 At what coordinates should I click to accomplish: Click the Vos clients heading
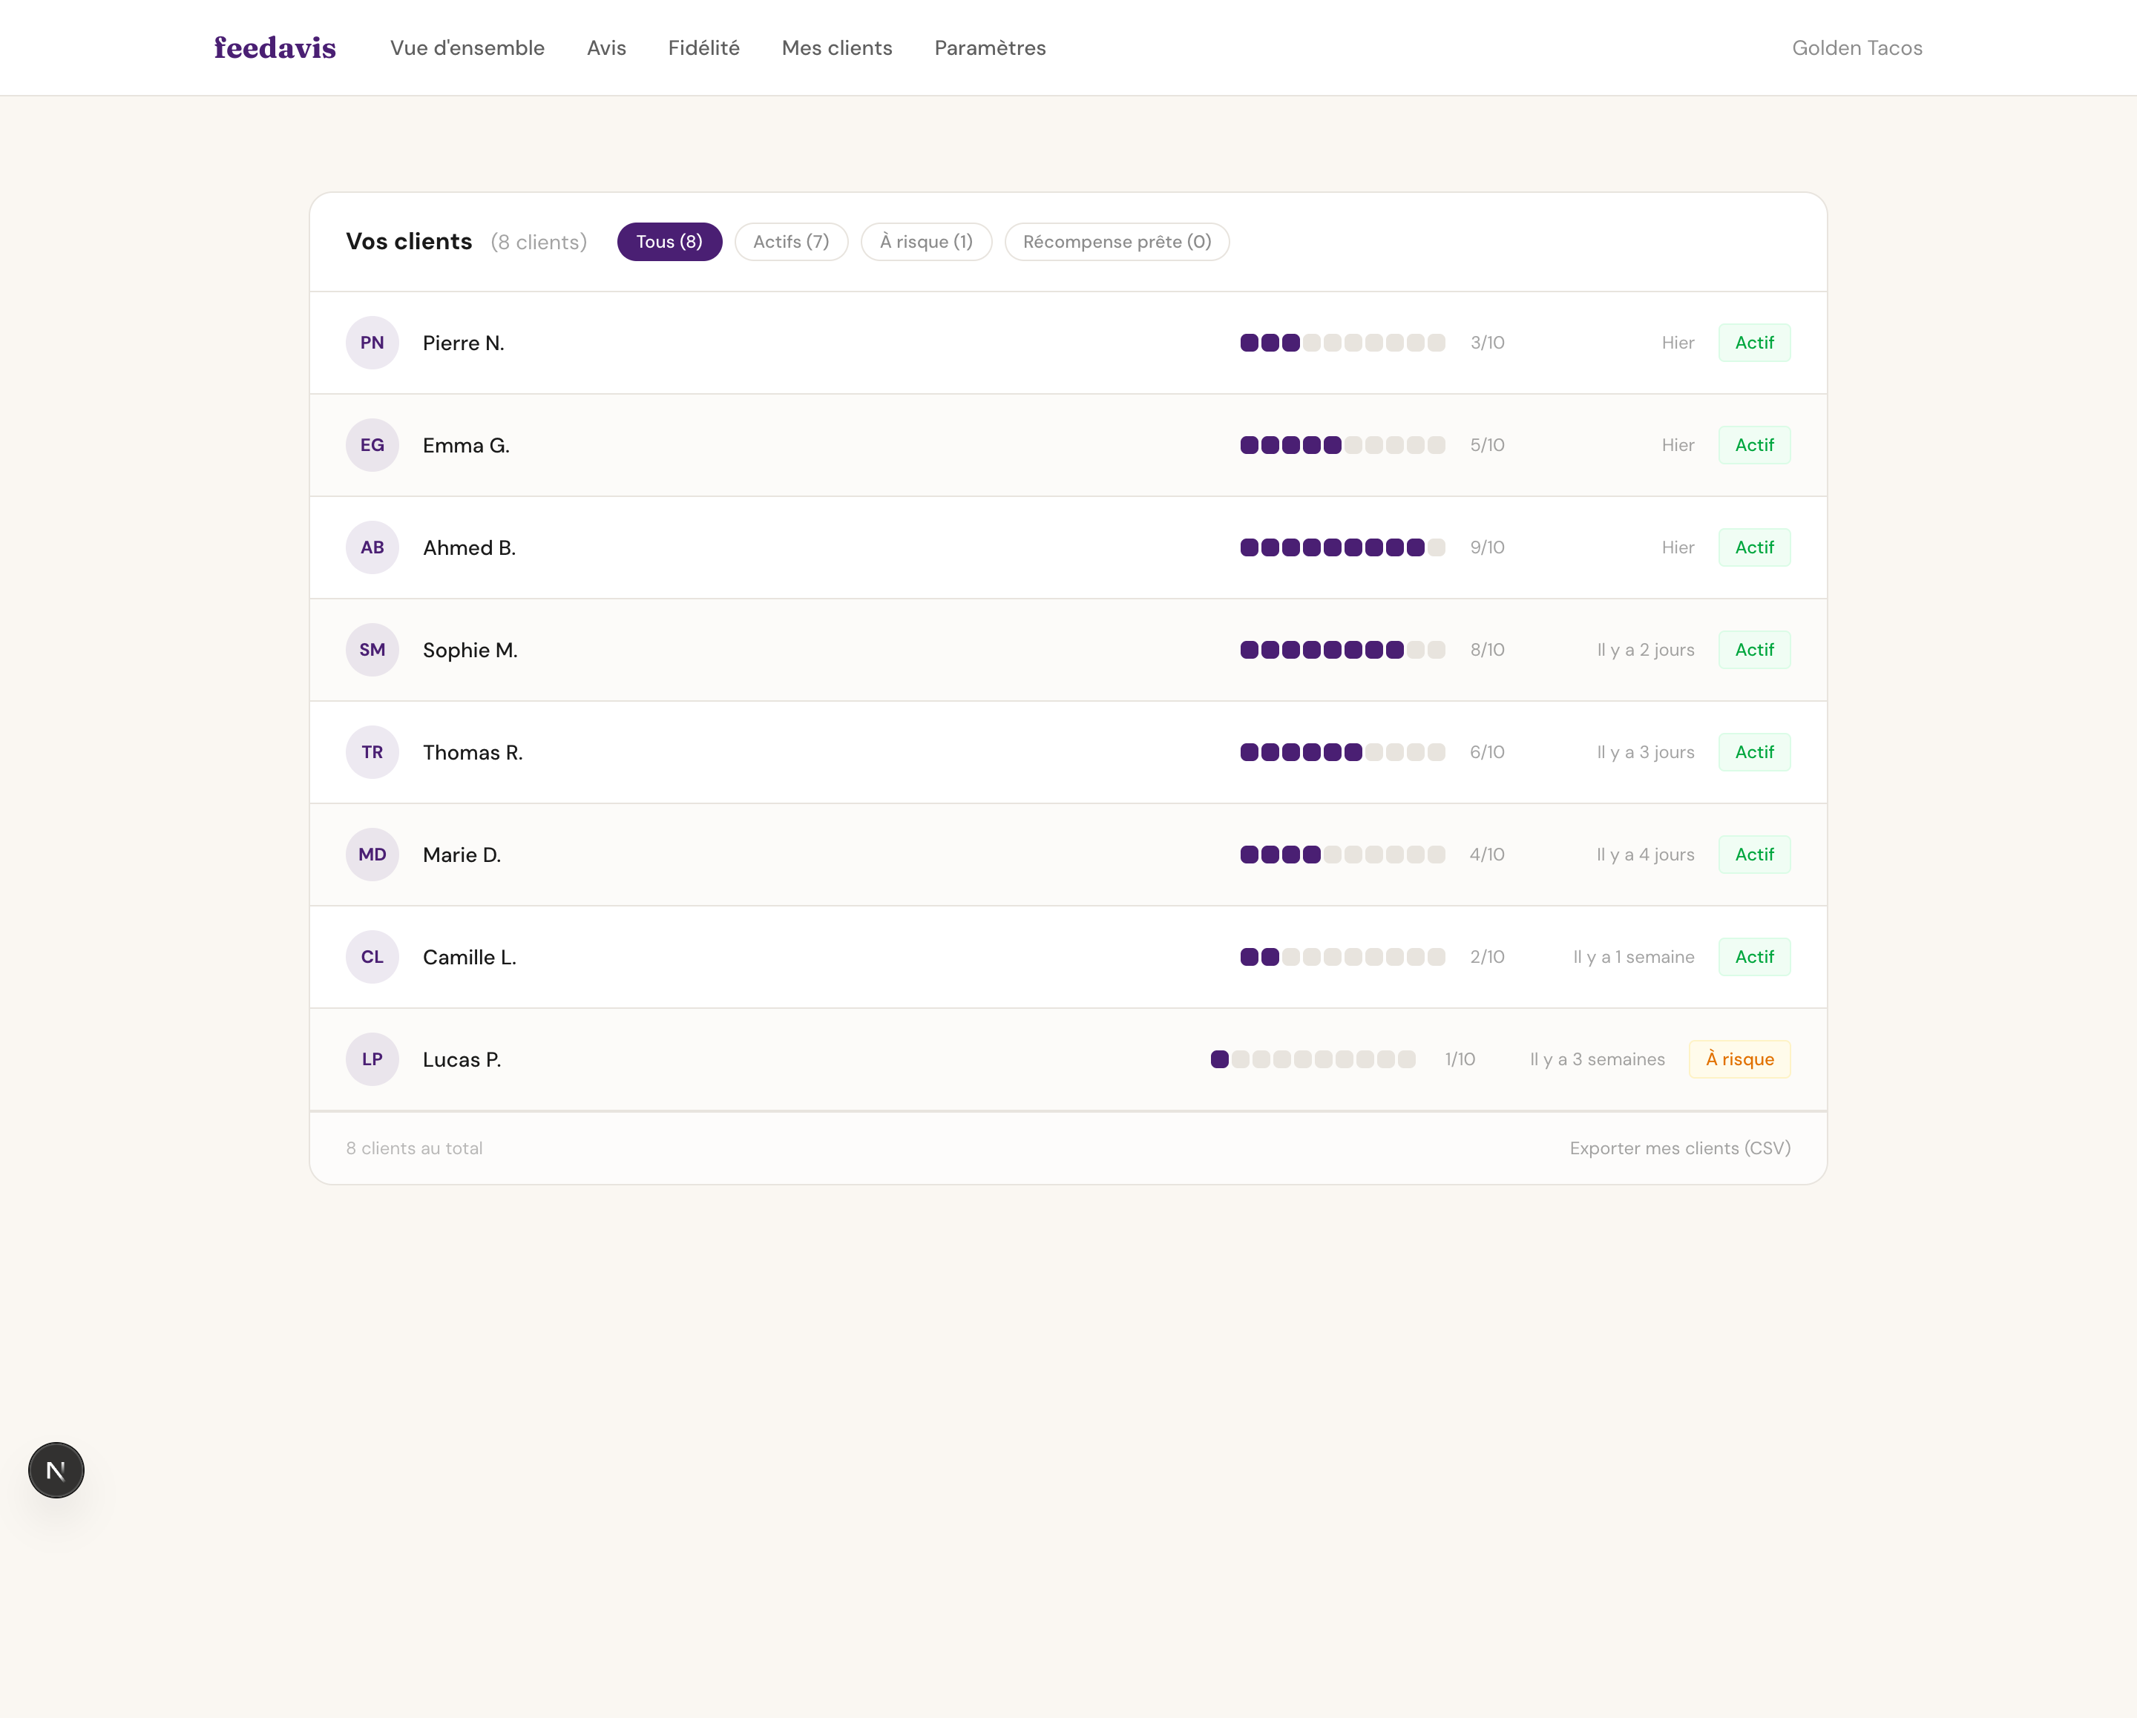(x=408, y=242)
